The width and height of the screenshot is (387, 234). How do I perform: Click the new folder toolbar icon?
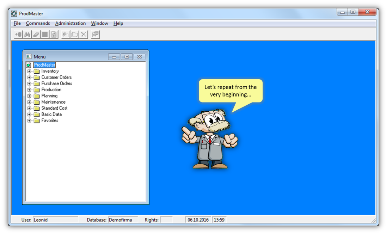(65, 35)
